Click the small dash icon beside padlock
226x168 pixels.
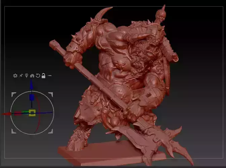click(x=49, y=76)
